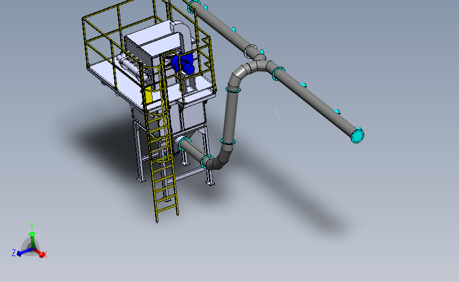Select the large cyan flange at the pipe's open end
The width and height of the screenshot is (459, 282).
(x=357, y=135)
